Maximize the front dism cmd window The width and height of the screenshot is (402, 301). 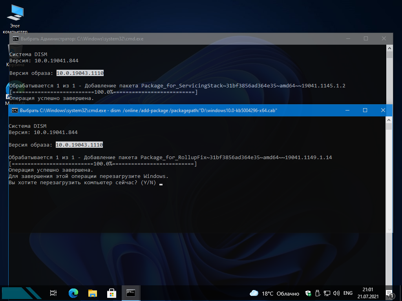[365, 111]
